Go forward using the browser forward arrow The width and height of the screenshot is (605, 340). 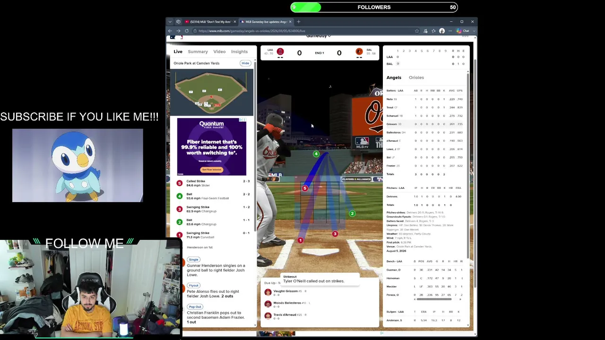coord(178,31)
